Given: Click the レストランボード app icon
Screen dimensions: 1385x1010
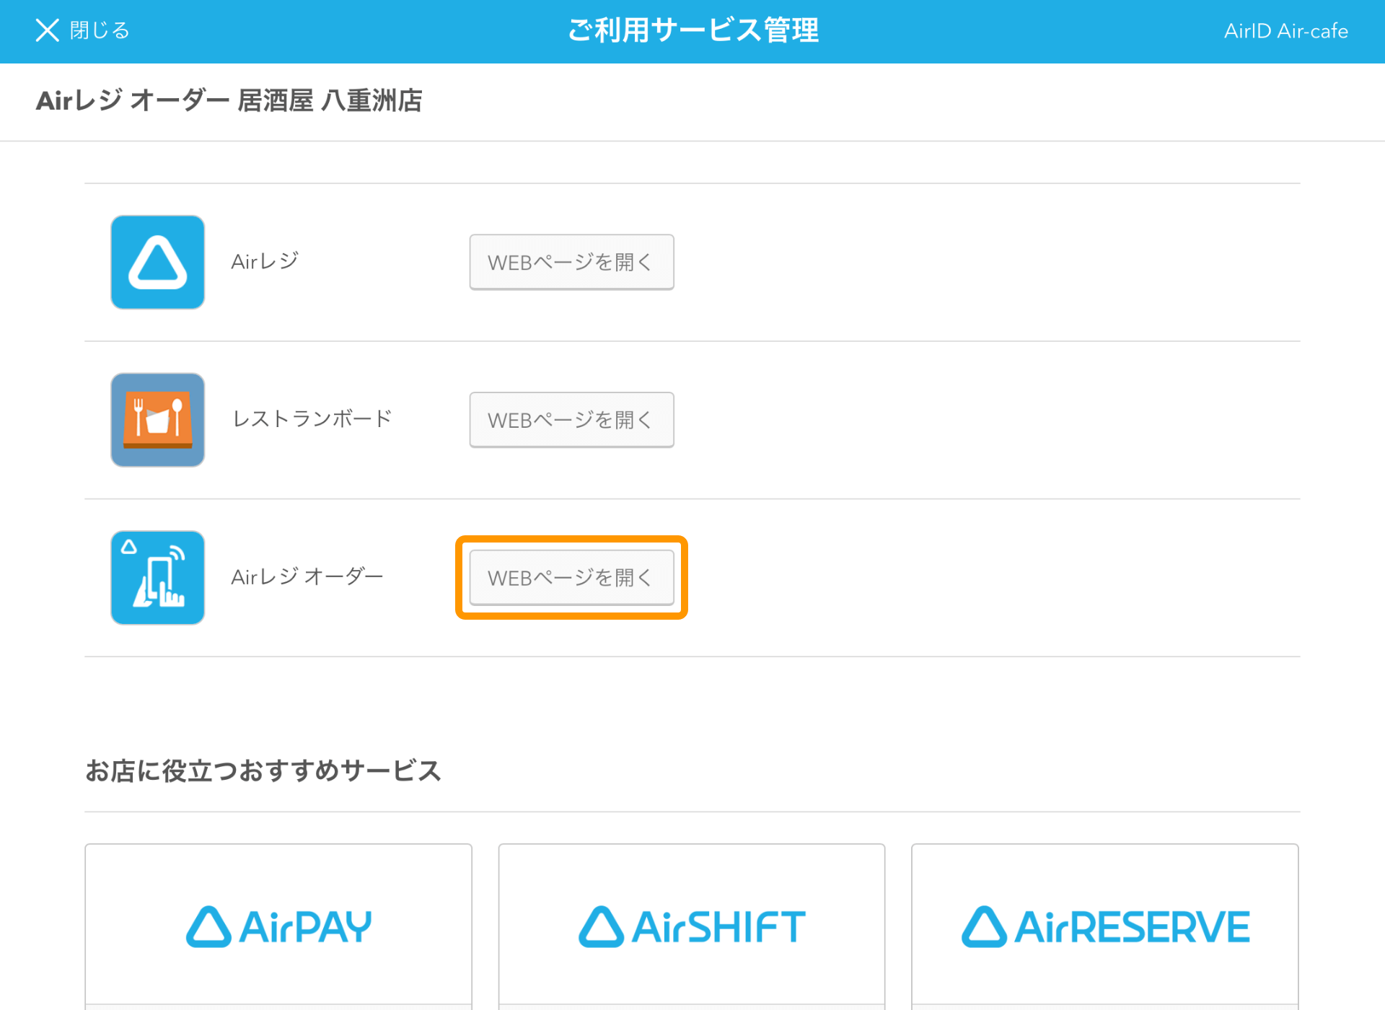Looking at the screenshot, I should 158,418.
